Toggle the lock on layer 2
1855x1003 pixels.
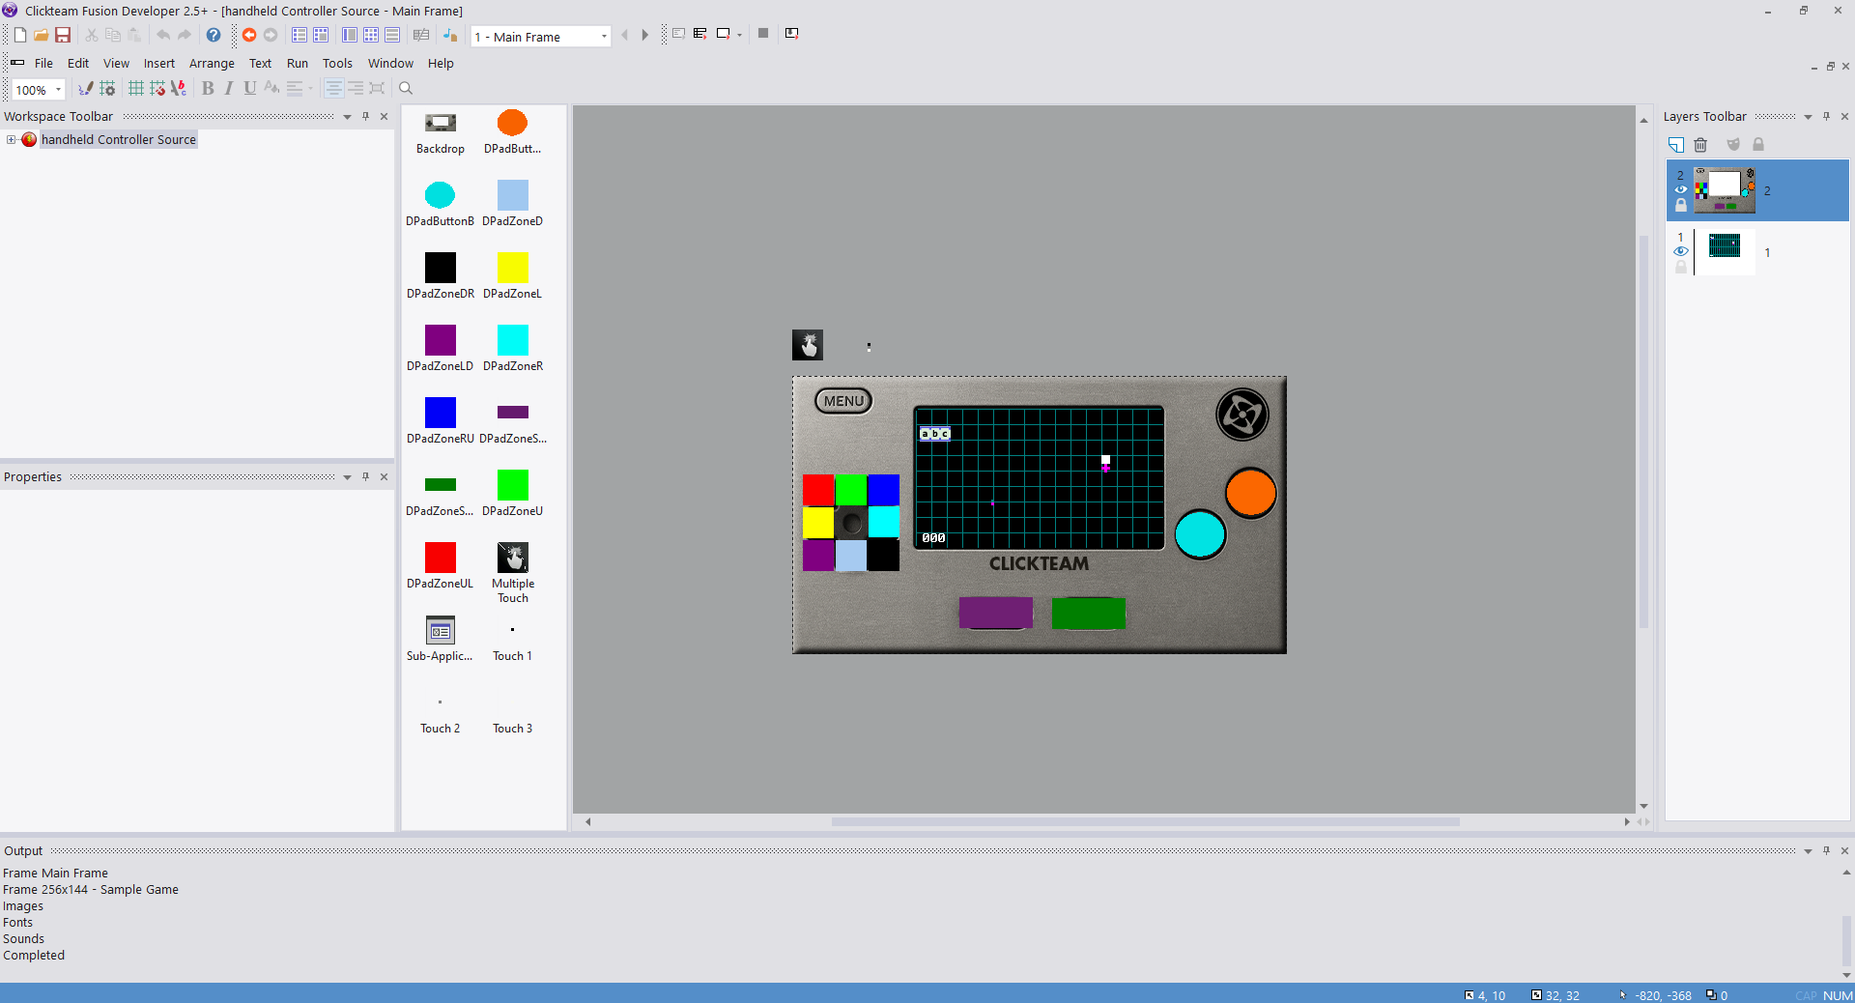1681,205
